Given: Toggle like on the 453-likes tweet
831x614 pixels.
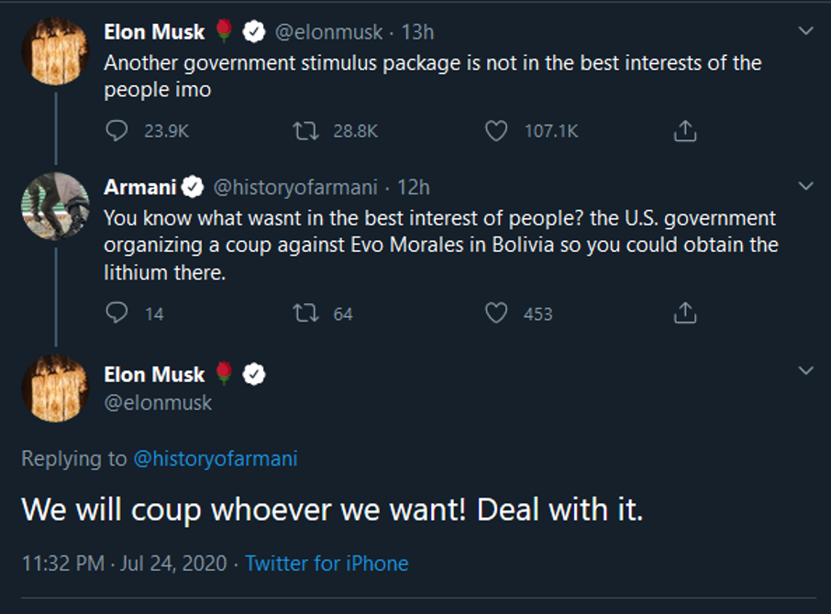Looking at the screenshot, I should [496, 313].
